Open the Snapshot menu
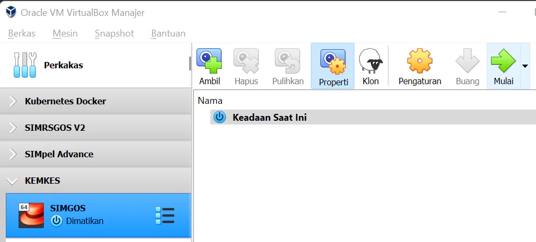This screenshot has width=536, height=242. tap(114, 33)
